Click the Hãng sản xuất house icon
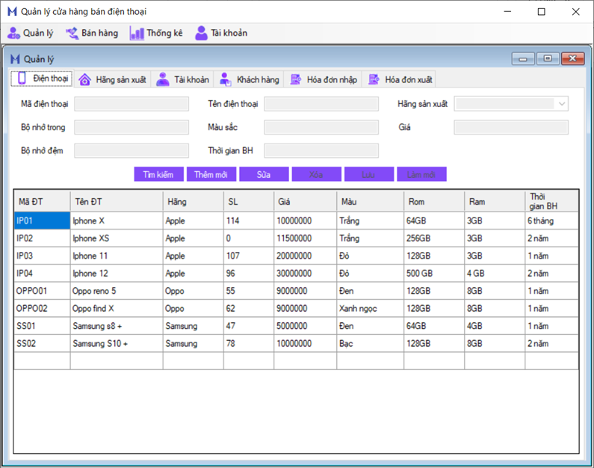Screen dimensions: 594x468 pyautogui.click(x=84, y=79)
